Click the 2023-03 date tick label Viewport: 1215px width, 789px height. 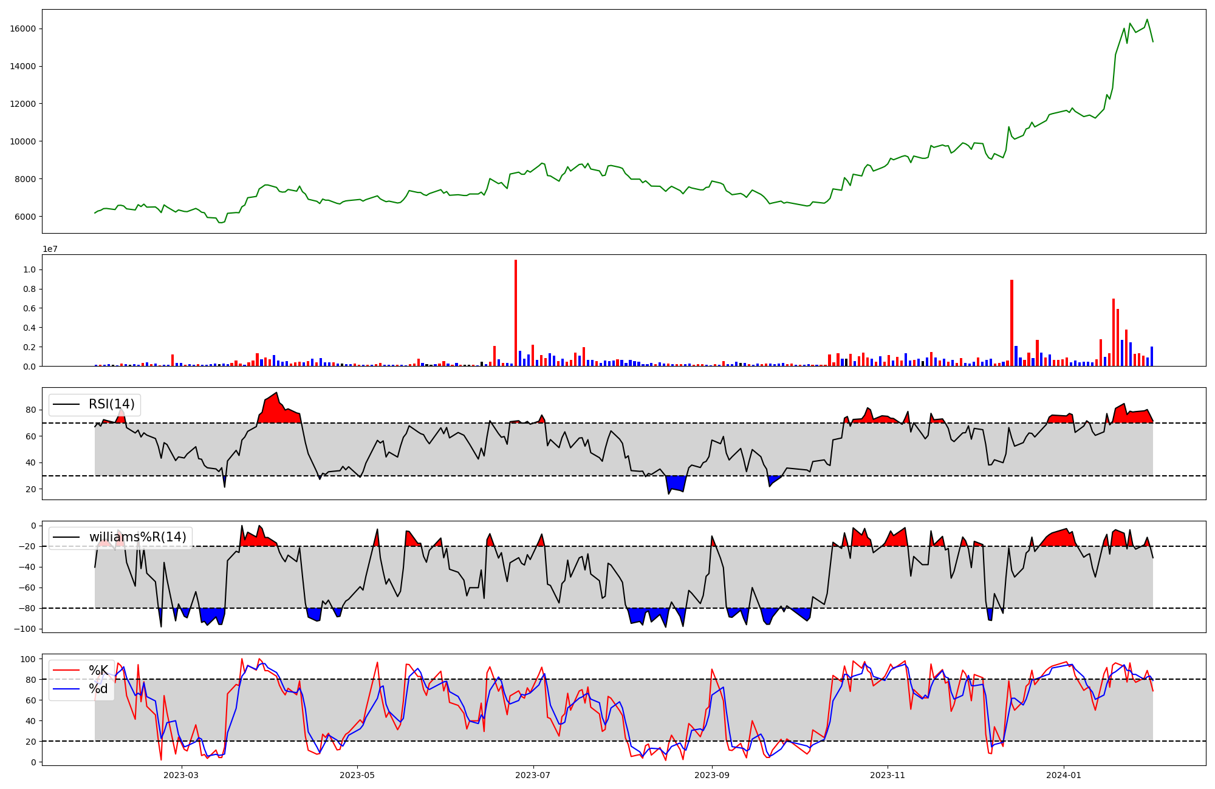(x=181, y=775)
